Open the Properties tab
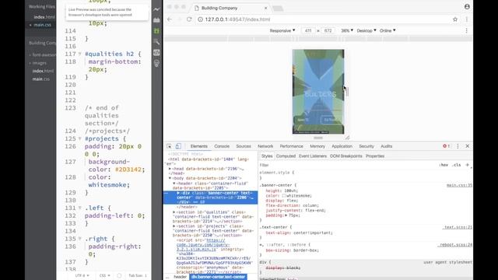Image resolution: width=498 pixels, height=280 pixels. tap(375, 156)
